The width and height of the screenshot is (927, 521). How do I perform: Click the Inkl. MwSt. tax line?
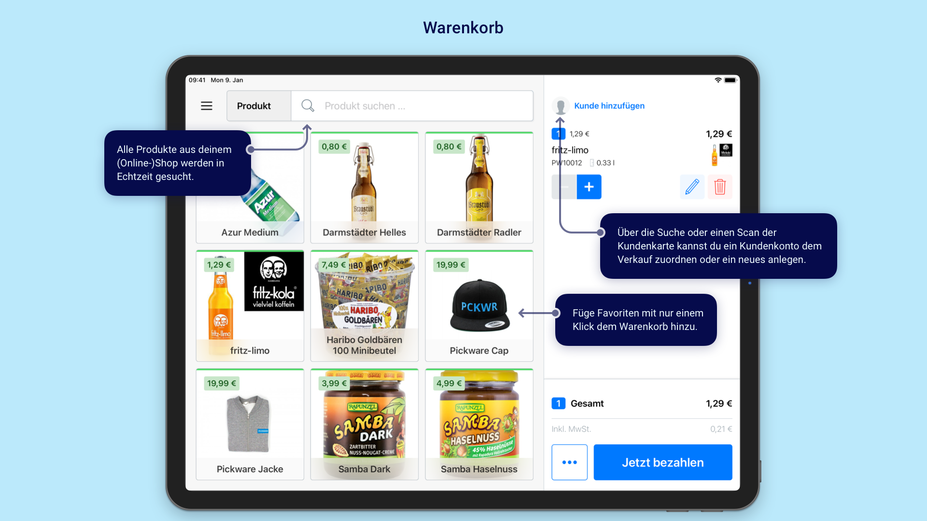tap(571, 429)
